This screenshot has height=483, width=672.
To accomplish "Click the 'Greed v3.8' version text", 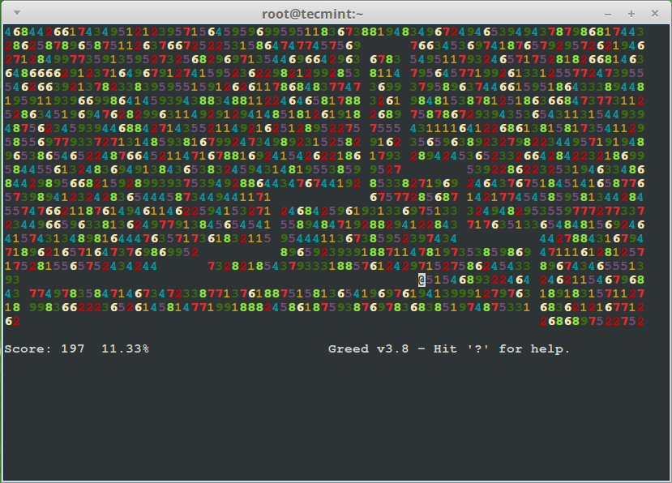I will click(x=369, y=348).
